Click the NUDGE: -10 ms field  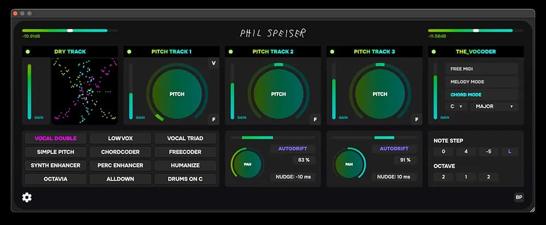click(x=293, y=177)
